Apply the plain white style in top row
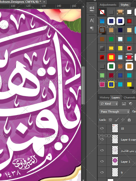Screen dimensions: 136x181 pyautogui.click(x=129, y=12)
